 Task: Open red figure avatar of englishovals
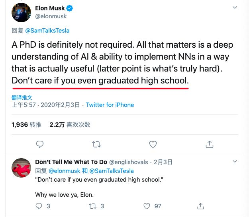(x=22, y=168)
